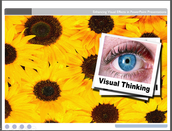This screenshot has height=131, width=172.
Task: Open the ellipsis more slideshow options
Action: click(x=34, y=129)
